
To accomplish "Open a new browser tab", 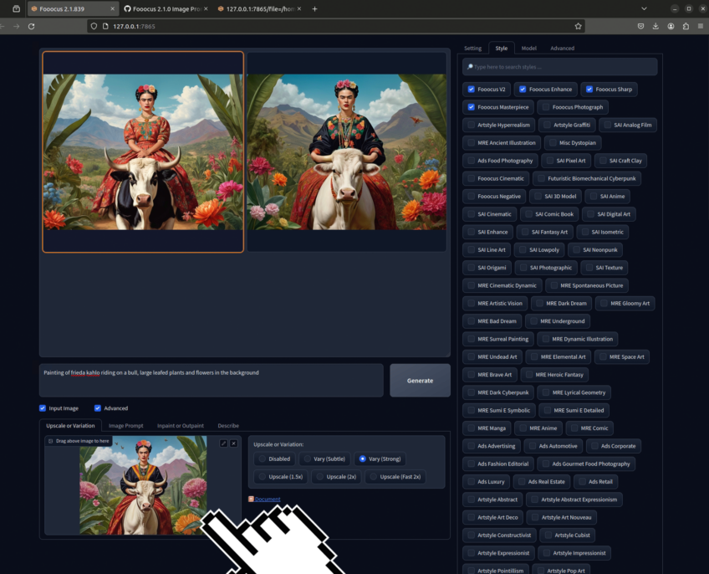I will click(314, 8).
